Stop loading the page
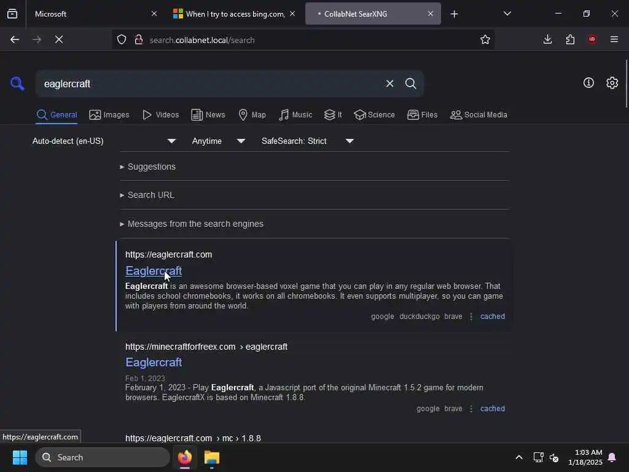This screenshot has width=629, height=472. 59,39
